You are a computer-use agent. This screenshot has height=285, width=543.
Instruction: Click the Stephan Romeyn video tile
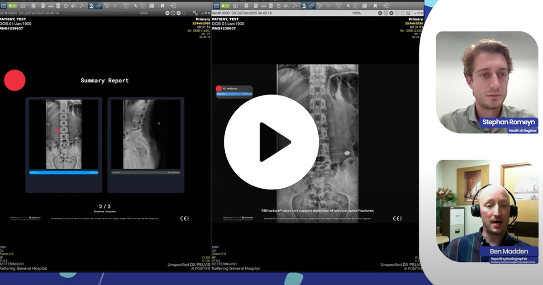point(487,82)
